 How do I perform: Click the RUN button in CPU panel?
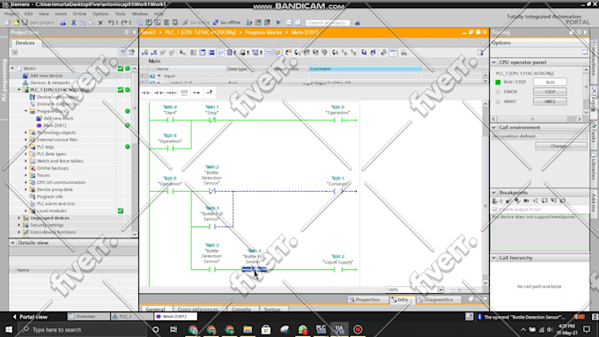(550, 82)
